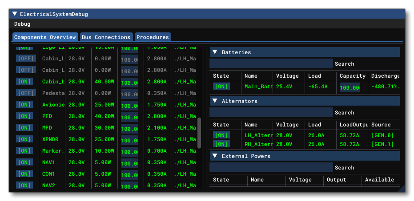Click the battery Capacity 100.00 bar
The width and height of the screenshot is (414, 201).
[x=350, y=87]
